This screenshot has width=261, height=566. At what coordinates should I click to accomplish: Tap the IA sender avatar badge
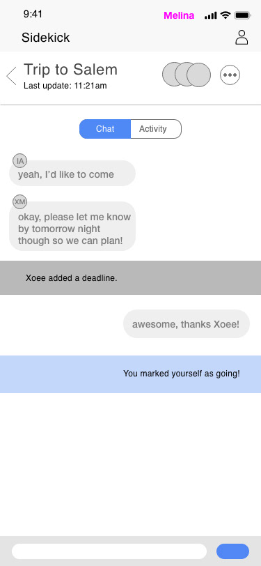click(x=19, y=161)
